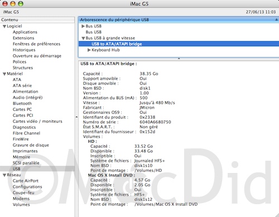The image size is (279, 217).
Task: Click the JMicron manufacturer value
Action: (x=147, y=108)
